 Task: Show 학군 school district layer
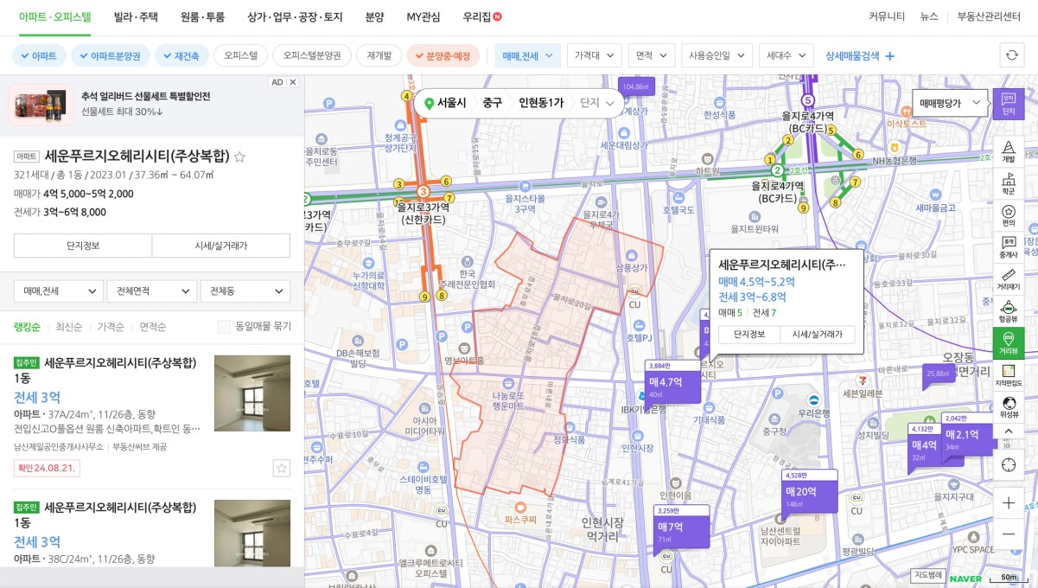pos(1009,183)
